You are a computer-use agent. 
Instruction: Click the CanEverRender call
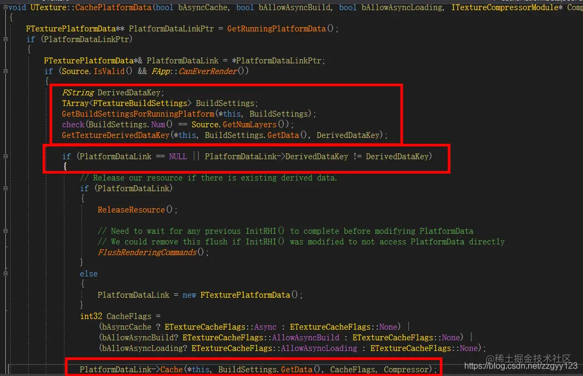point(208,71)
